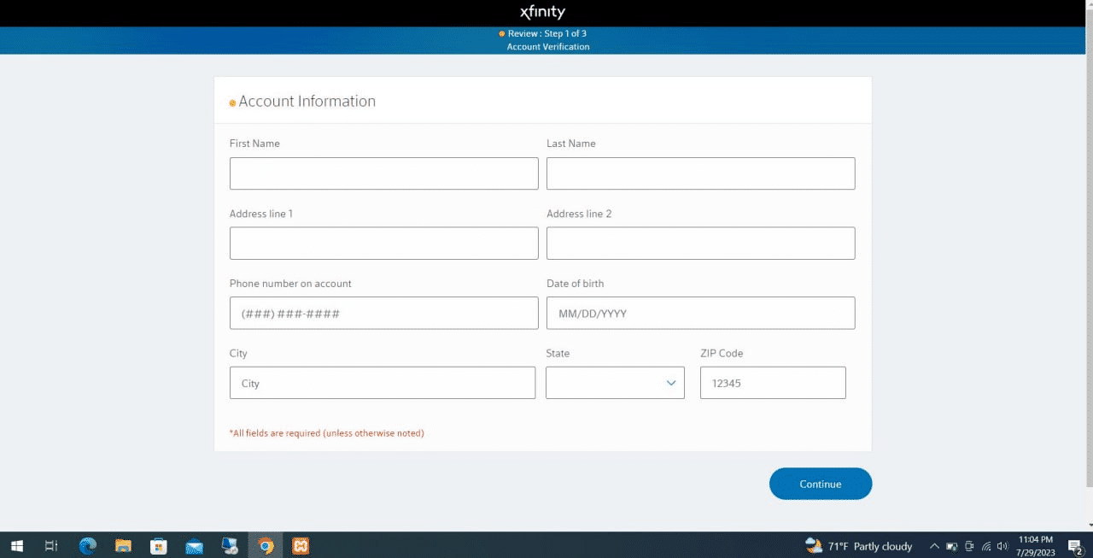Image resolution: width=1093 pixels, height=558 pixels.
Task: Open the Windows Start menu
Action: [x=16, y=546]
